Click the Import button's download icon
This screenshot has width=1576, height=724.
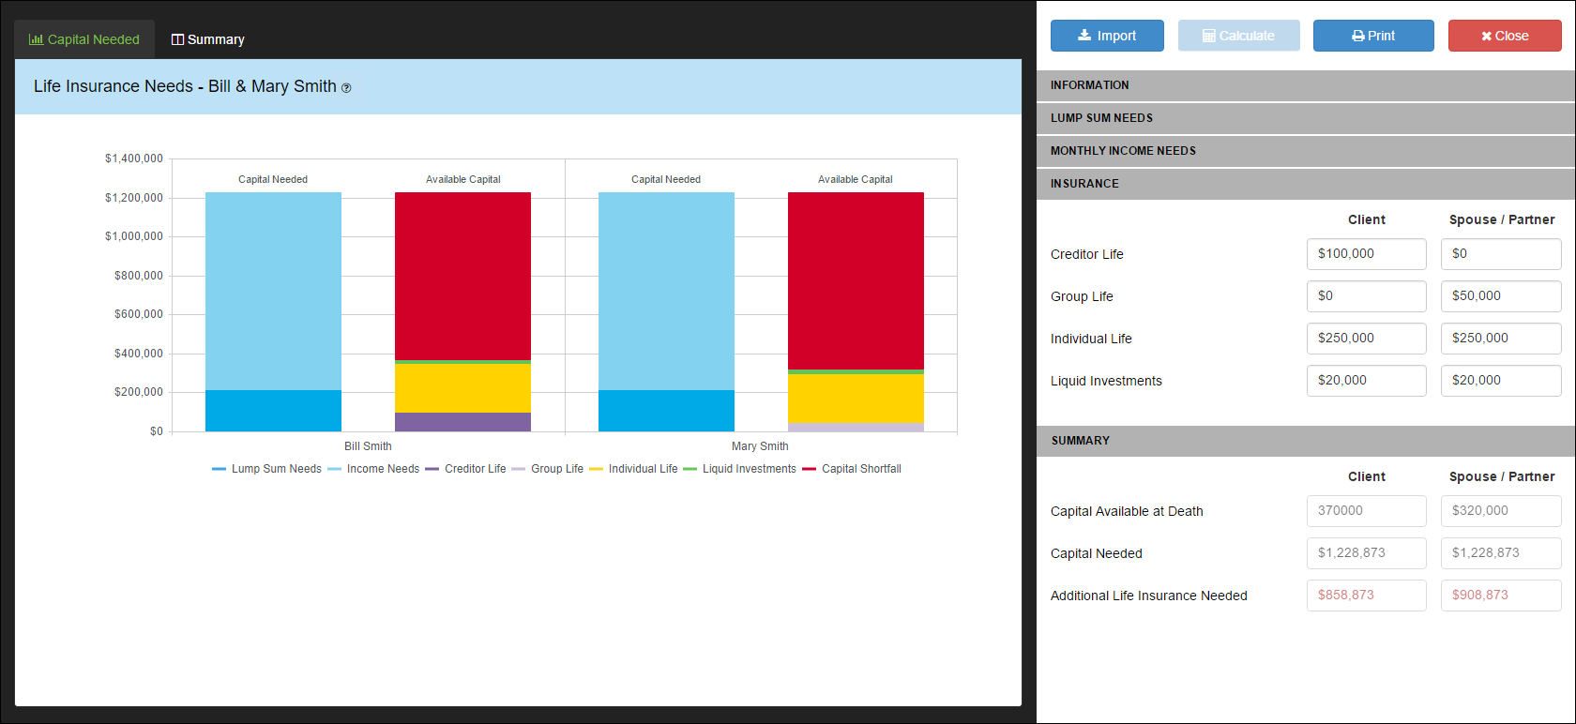[x=1084, y=36]
